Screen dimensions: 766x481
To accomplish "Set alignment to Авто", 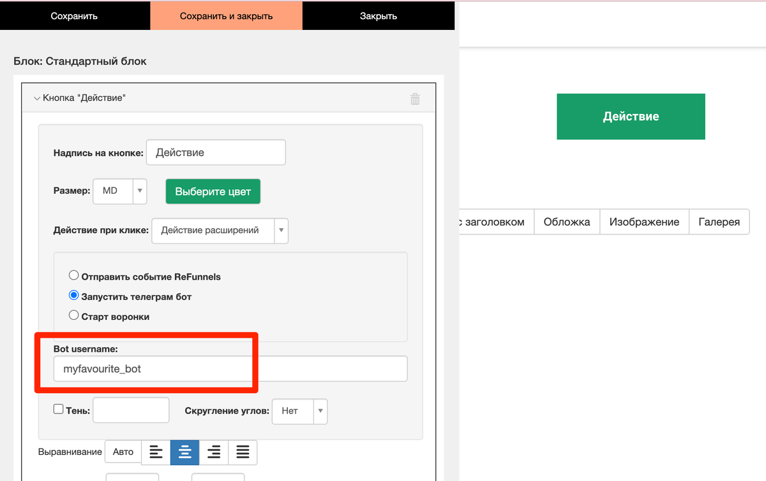I will (123, 452).
